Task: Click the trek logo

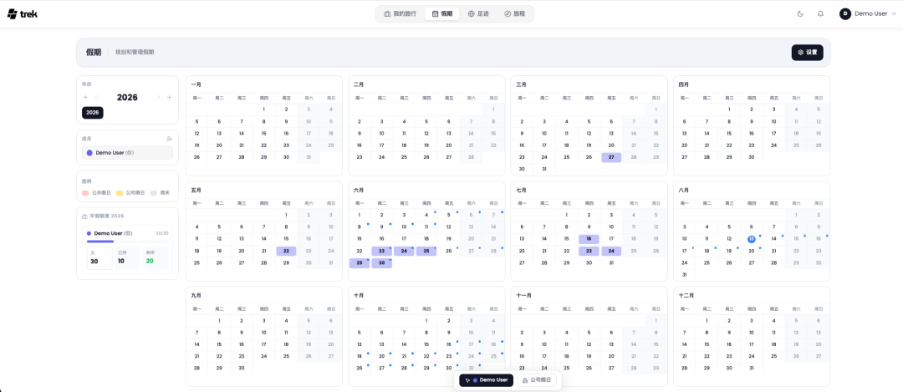Action: click(23, 14)
